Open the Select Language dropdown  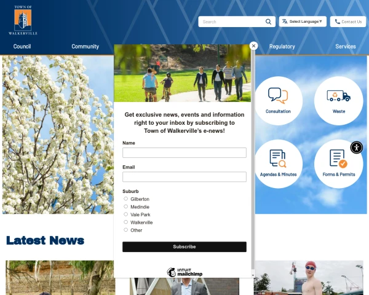pyautogui.click(x=303, y=22)
